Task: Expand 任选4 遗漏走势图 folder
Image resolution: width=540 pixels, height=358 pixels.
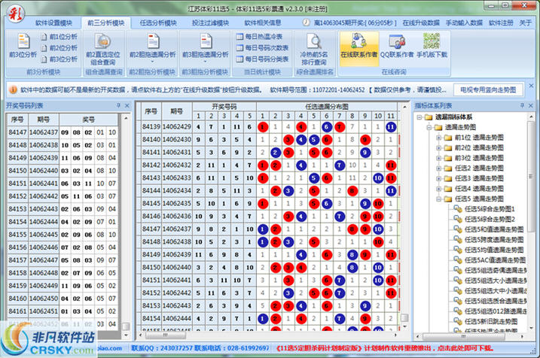Action: pyautogui.click(x=439, y=189)
